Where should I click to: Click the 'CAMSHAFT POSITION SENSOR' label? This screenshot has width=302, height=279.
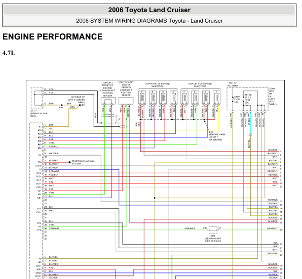pyautogui.click(x=126, y=92)
